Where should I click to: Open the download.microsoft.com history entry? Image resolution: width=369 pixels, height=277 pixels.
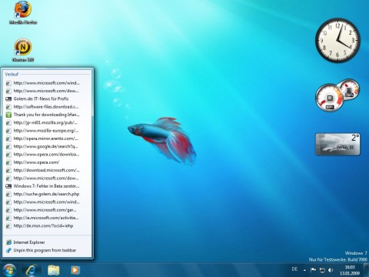point(47,170)
